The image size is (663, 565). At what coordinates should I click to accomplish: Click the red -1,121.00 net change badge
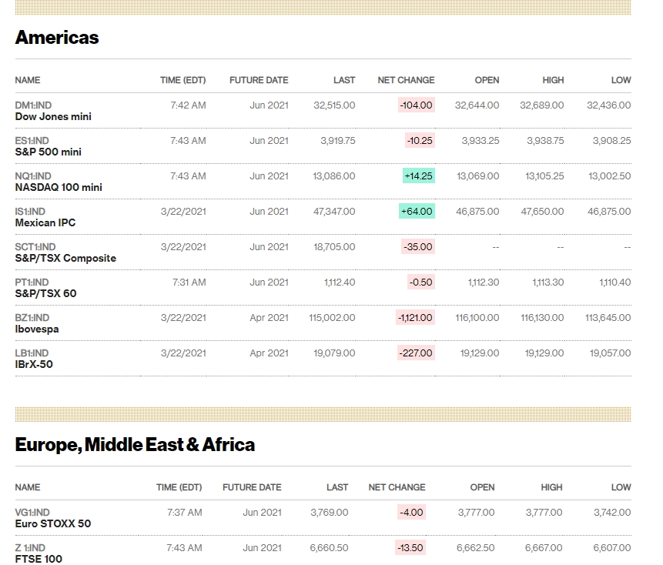coord(416,317)
